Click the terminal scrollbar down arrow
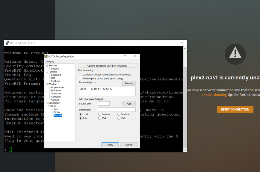Image resolution: width=260 pixels, height=172 pixels. pos(185,150)
